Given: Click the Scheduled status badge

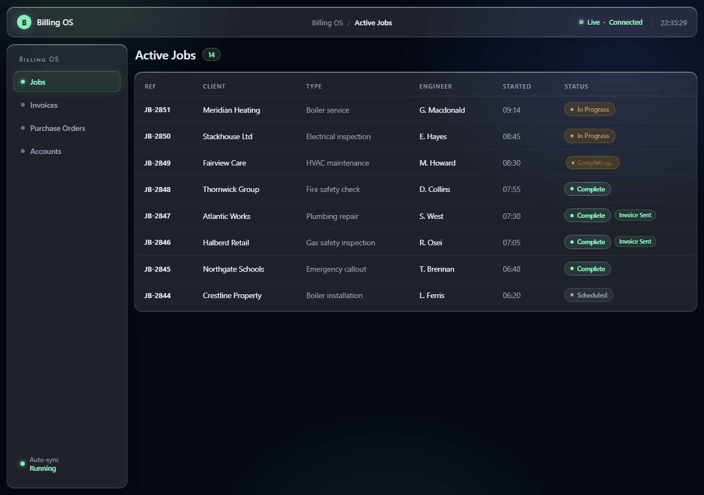Looking at the screenshot, I should 588,295.
